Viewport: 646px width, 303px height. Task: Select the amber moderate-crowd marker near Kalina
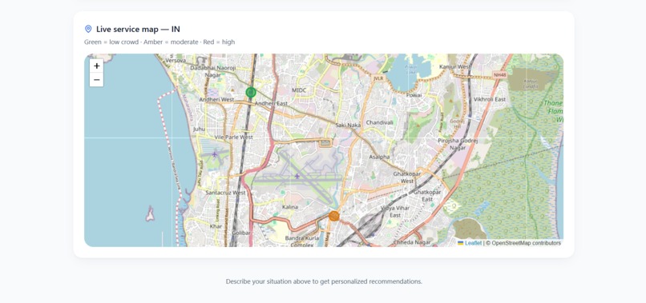pos(334,216)
